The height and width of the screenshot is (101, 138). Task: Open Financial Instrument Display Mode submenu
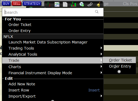(53, 73)
